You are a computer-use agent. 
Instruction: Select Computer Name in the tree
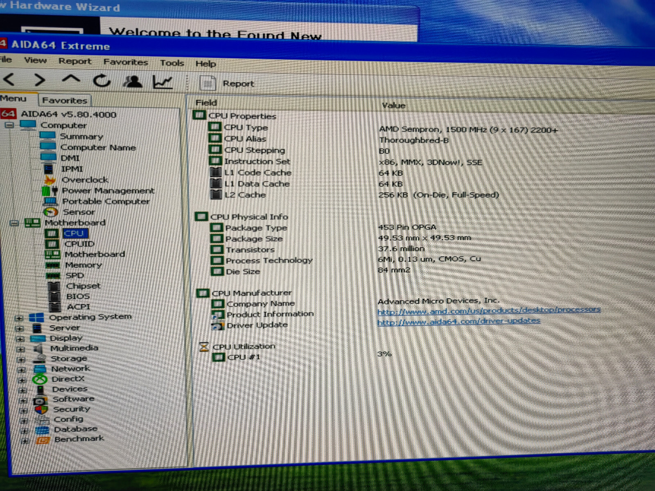[98, 147]
